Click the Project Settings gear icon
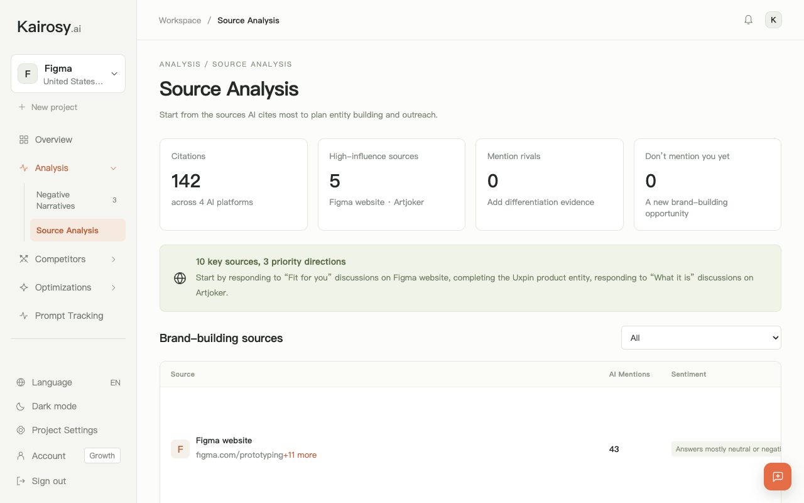The height and width of the screenshot is (503, 804). 21,430
